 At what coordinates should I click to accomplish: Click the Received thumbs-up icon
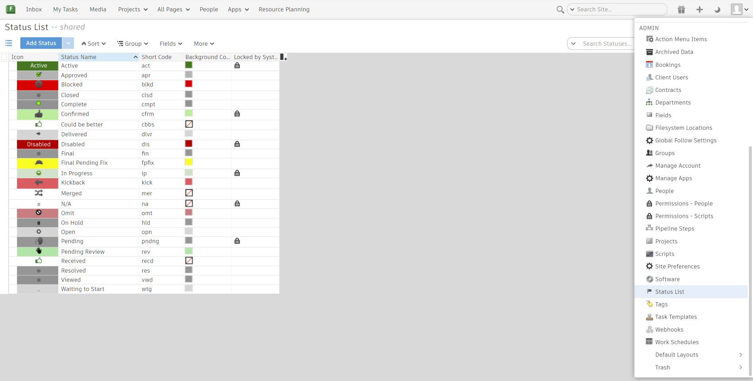pos(39,261)
